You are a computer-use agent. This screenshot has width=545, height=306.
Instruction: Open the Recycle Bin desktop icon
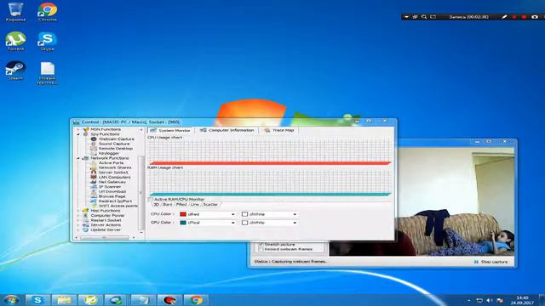(x=15, y=12)
